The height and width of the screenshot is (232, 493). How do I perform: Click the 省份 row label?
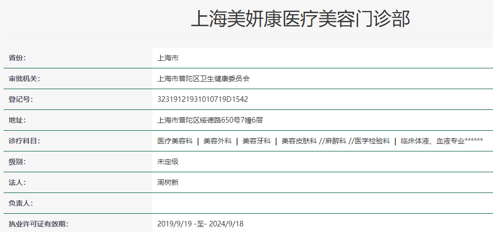point(17,58)
